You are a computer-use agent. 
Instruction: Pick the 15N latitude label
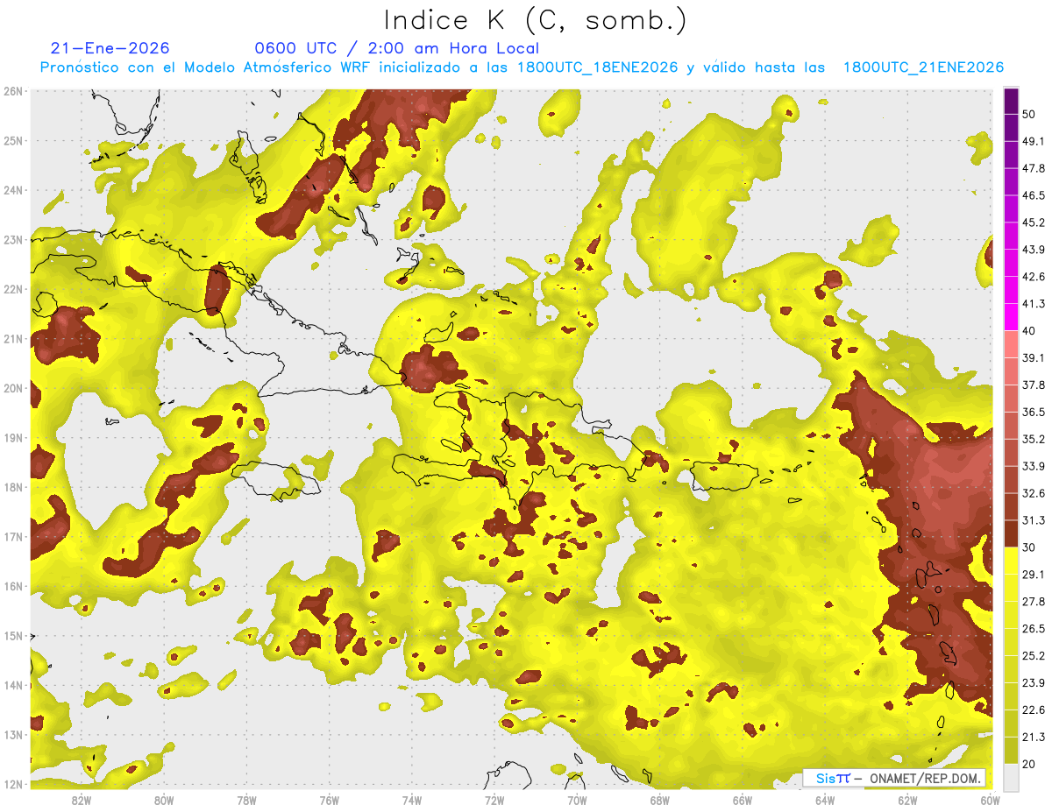12,635
